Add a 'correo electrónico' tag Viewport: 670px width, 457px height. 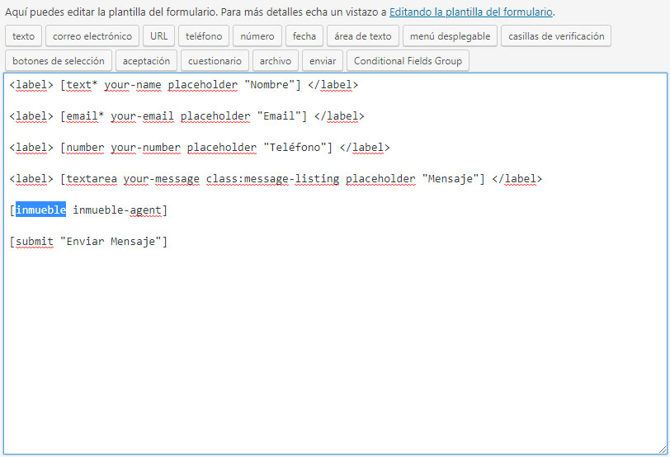[x=92, y=36]
